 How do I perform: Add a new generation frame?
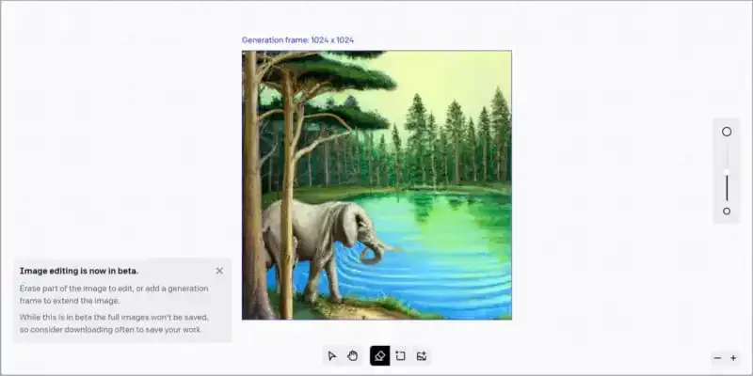[x=400, y=356]
